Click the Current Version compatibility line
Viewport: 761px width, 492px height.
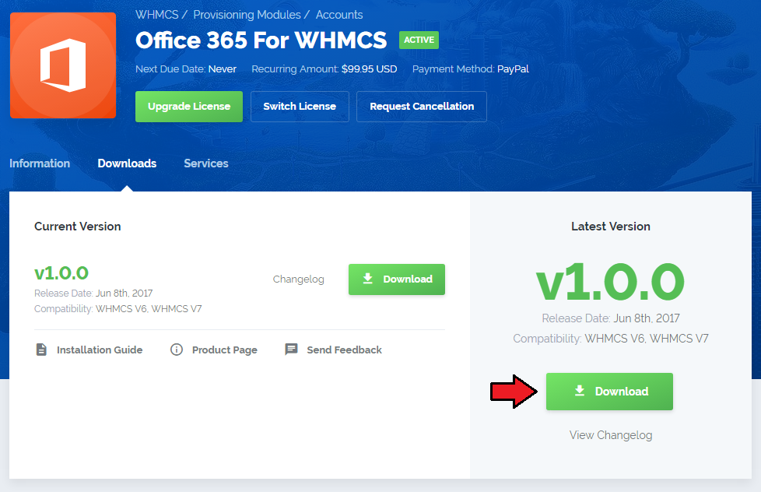(x=118, y=309)
